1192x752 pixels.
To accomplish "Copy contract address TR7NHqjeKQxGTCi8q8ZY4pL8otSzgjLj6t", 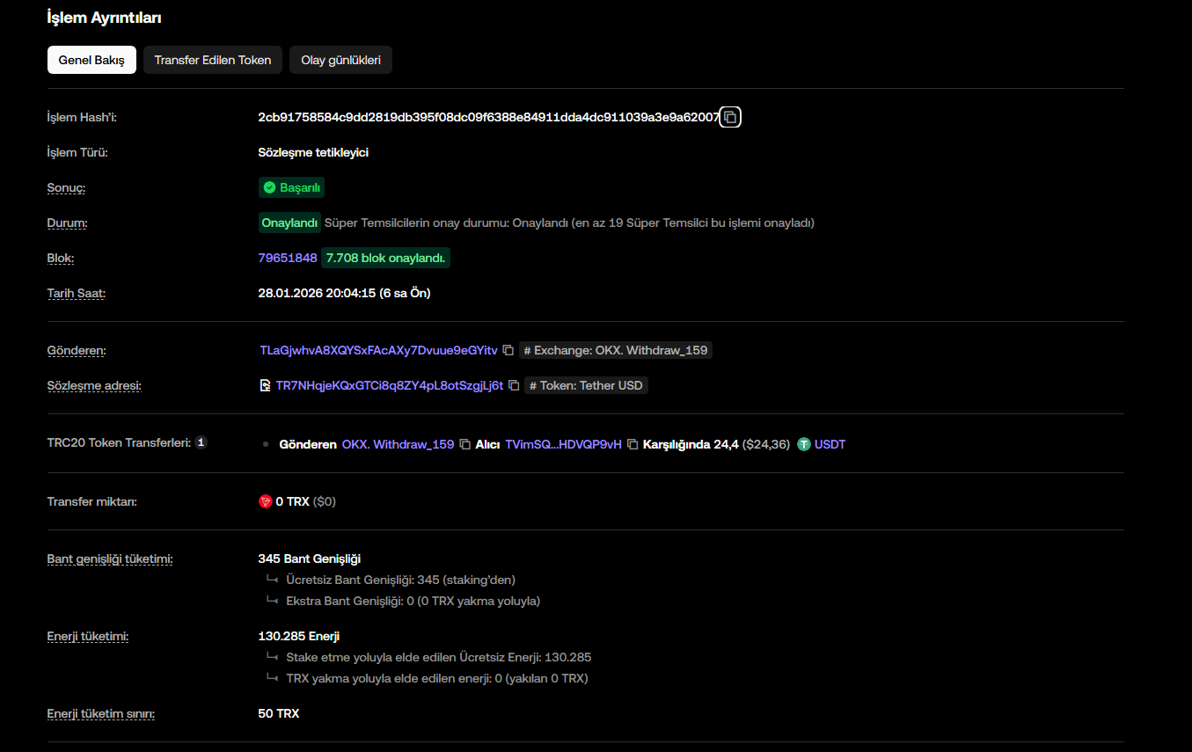I will tap(514, 385).
